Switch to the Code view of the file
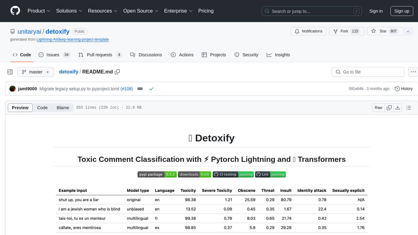418x235 pixels. coord(42,108)
